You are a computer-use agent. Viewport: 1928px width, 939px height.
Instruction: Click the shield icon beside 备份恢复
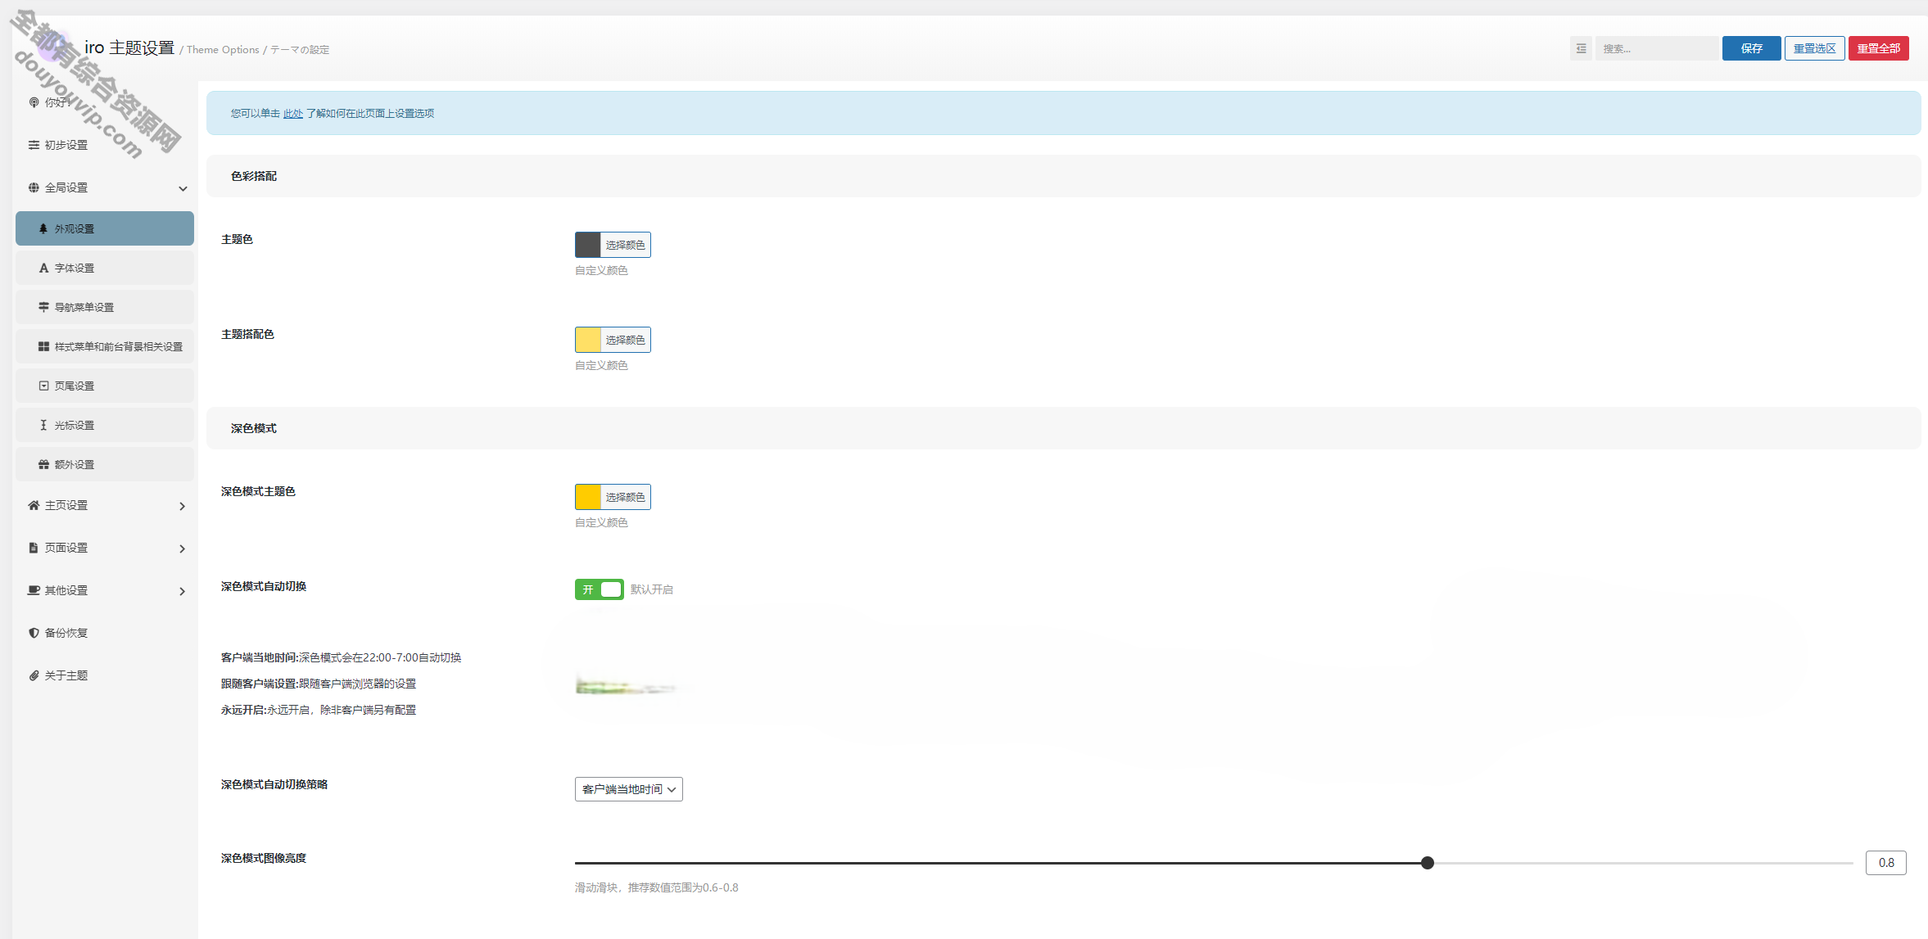34,633
